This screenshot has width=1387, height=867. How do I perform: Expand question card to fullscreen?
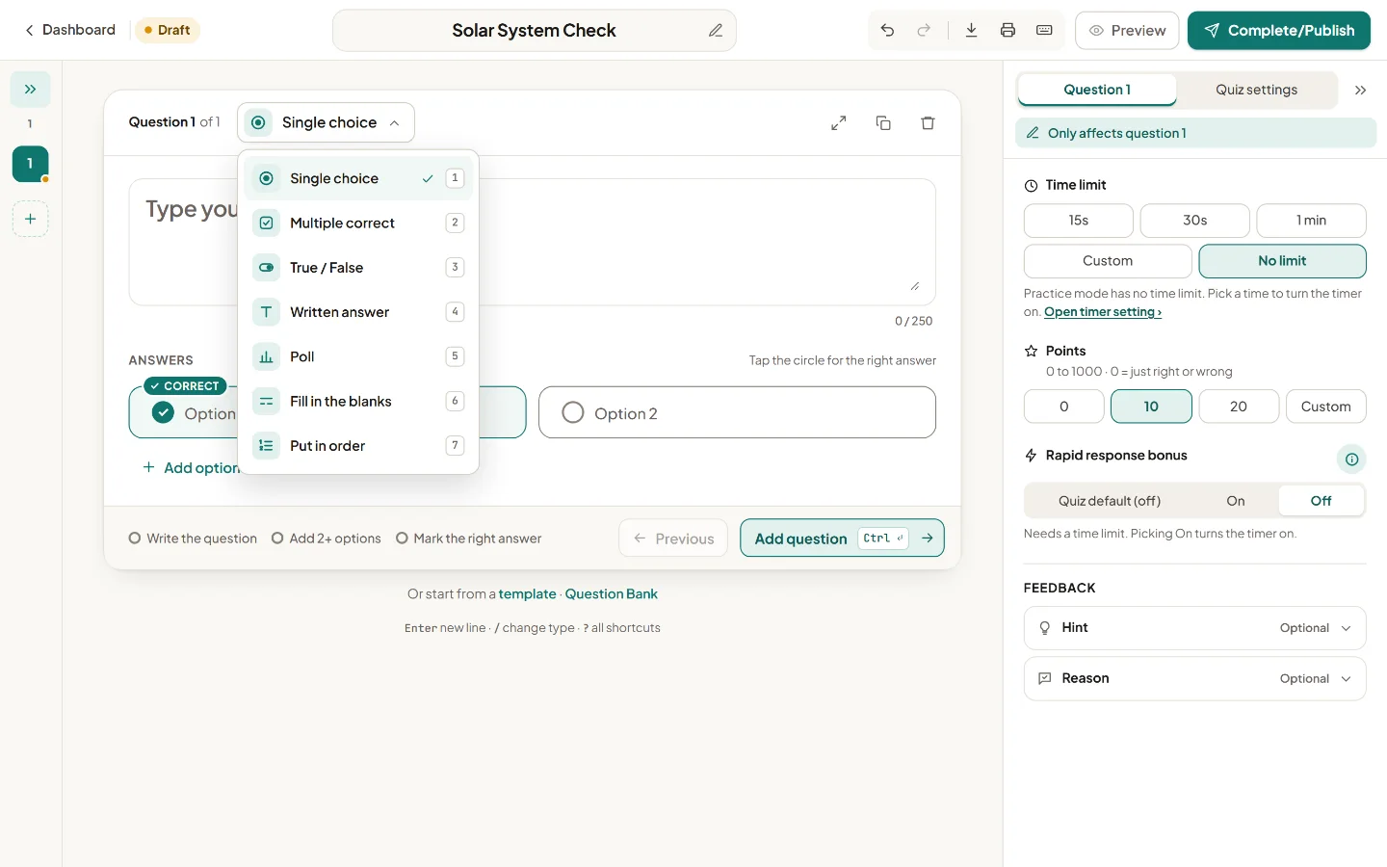click(839, 123)
